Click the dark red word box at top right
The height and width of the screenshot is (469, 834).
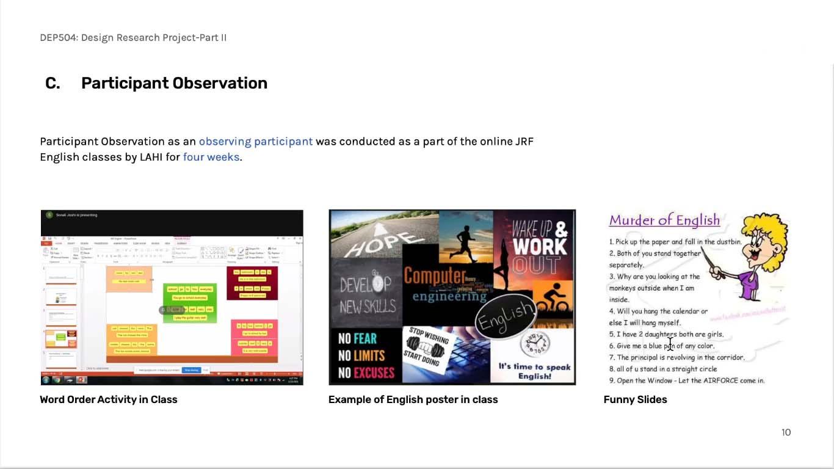[252, 283]
